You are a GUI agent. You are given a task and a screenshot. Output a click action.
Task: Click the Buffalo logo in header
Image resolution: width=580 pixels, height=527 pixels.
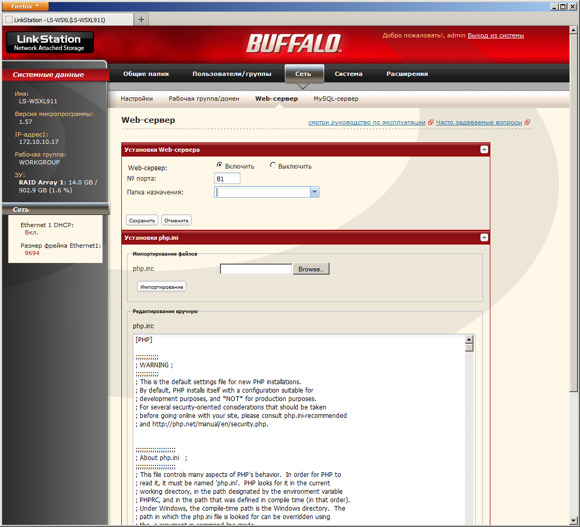point(294,43)
